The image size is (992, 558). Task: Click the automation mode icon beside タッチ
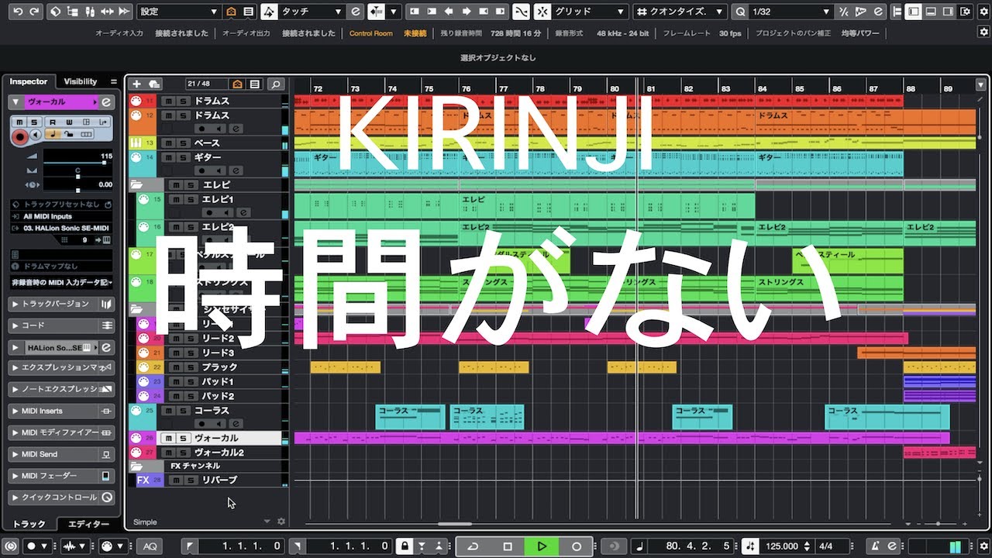(269, 12)
